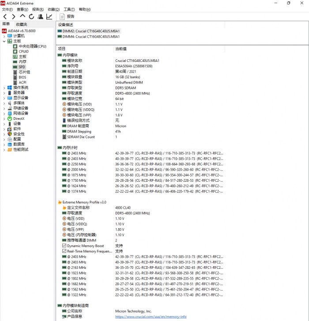Click the 设备 devices icon
This screenshot has height=321, width=309.
tap(10, 124)
